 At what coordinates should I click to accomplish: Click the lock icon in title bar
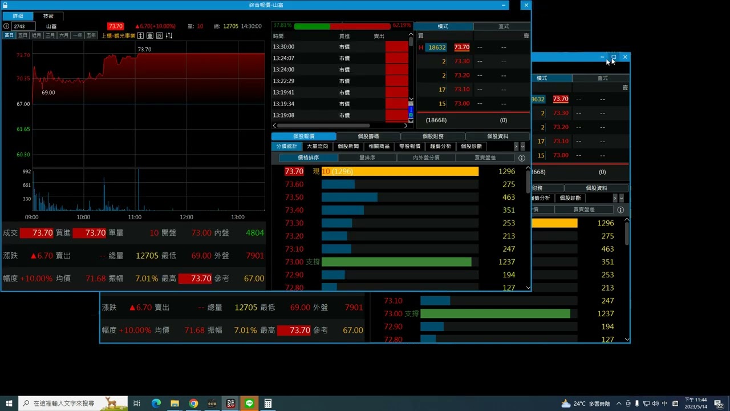(6, 5)
